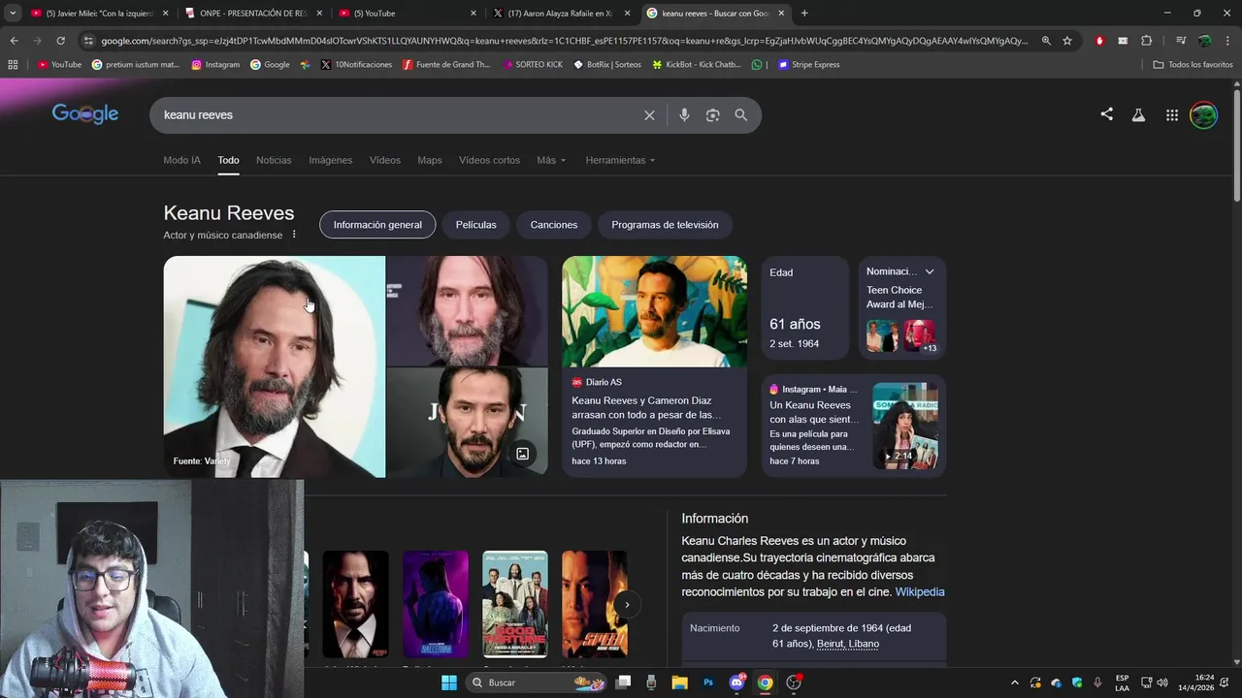Show hidden system tray icons
The height and width of the screenshot is (698, 1242).
click(1015, 682)
